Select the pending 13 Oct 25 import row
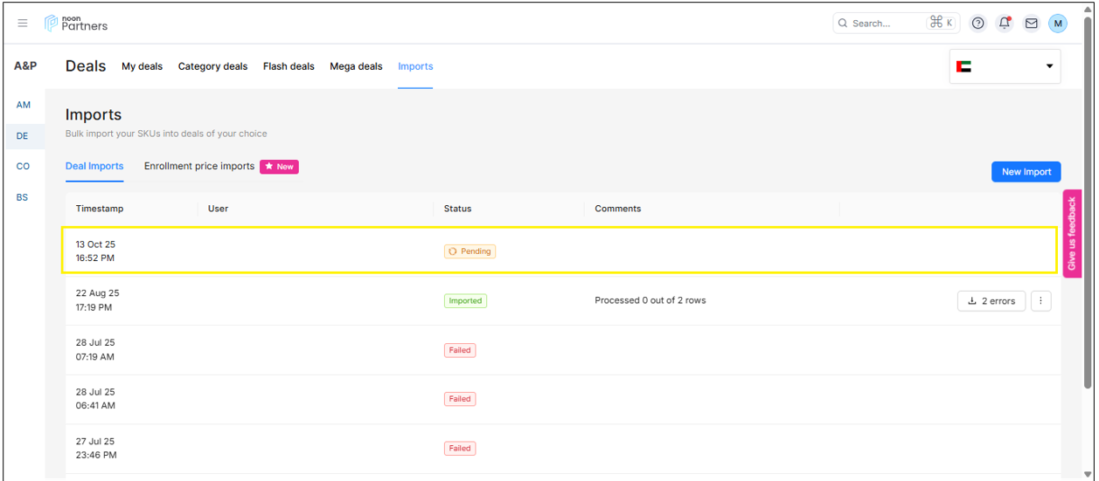Viewport: 1099px width, 481px height. pyautogui.click(x=560, y=251)
